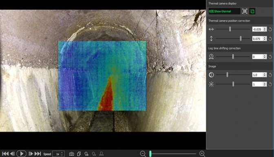The height and width of the screenshot is (157, 274).
Task: Increase the brightness value stepper
Action: tap(265, 83)
